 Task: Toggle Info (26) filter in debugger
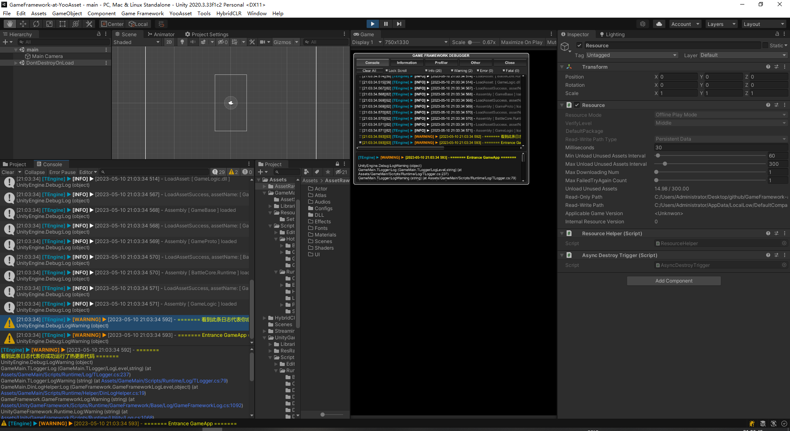click(x=433, y=71)
